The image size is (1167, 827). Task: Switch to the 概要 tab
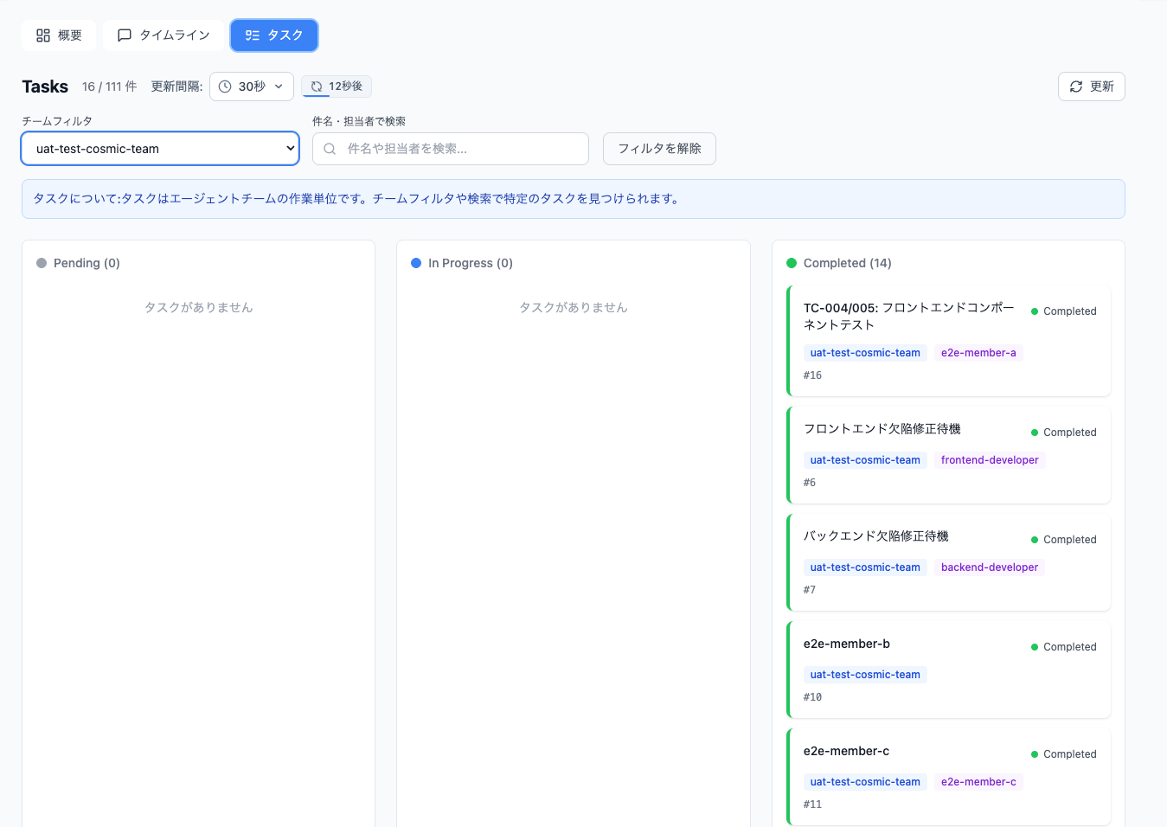58,35
